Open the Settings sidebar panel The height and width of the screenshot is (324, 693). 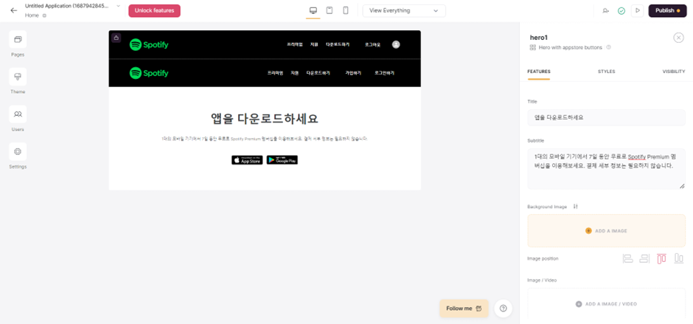[x=18, y=151]
